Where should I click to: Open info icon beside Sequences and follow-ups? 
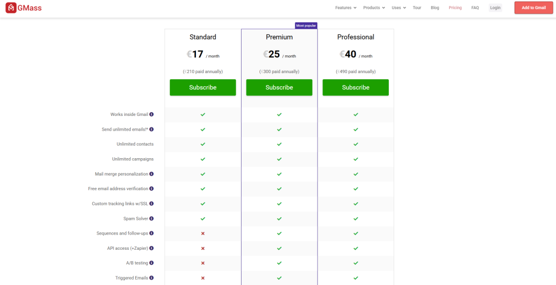point(151,233)
